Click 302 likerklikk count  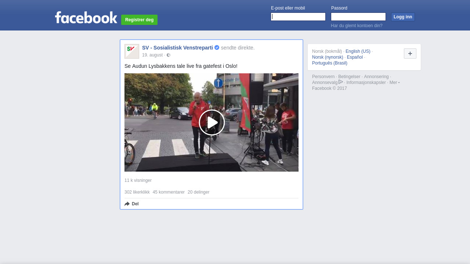point(137,192)
